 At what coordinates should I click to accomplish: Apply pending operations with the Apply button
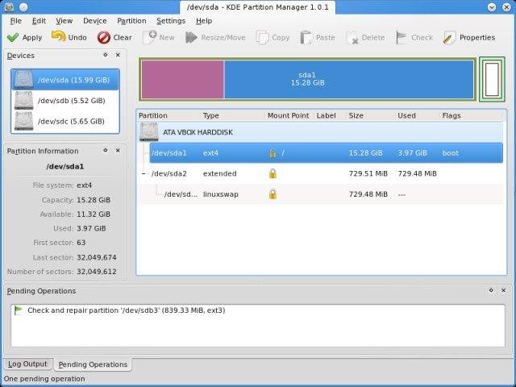(25, 38)
